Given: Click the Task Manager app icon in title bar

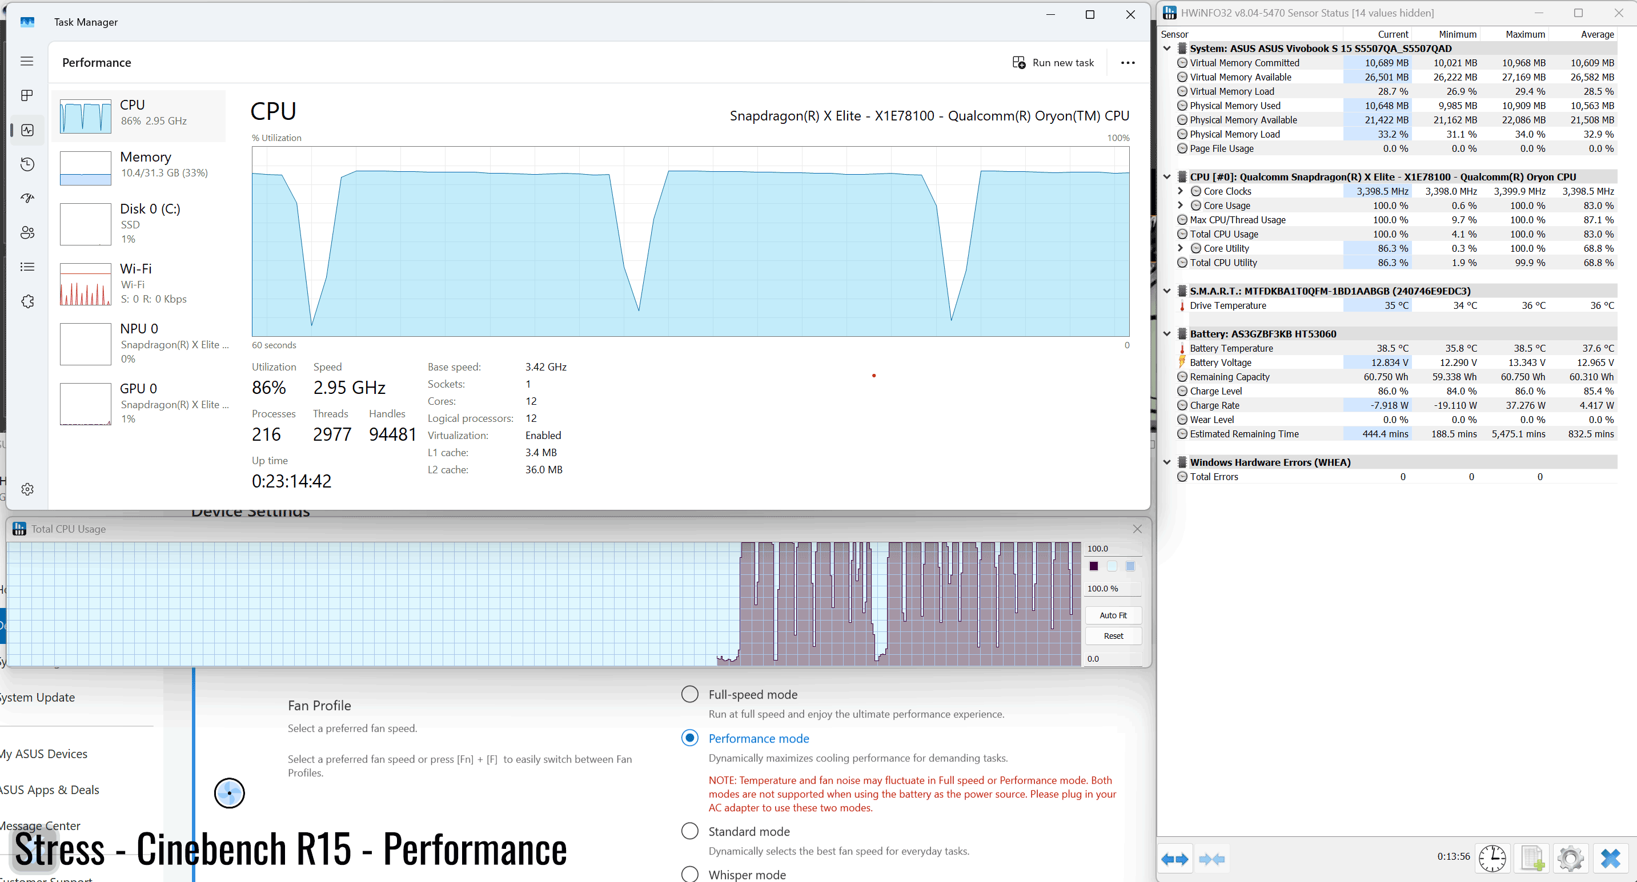Looking at the screenshot, I should [27, 22].
